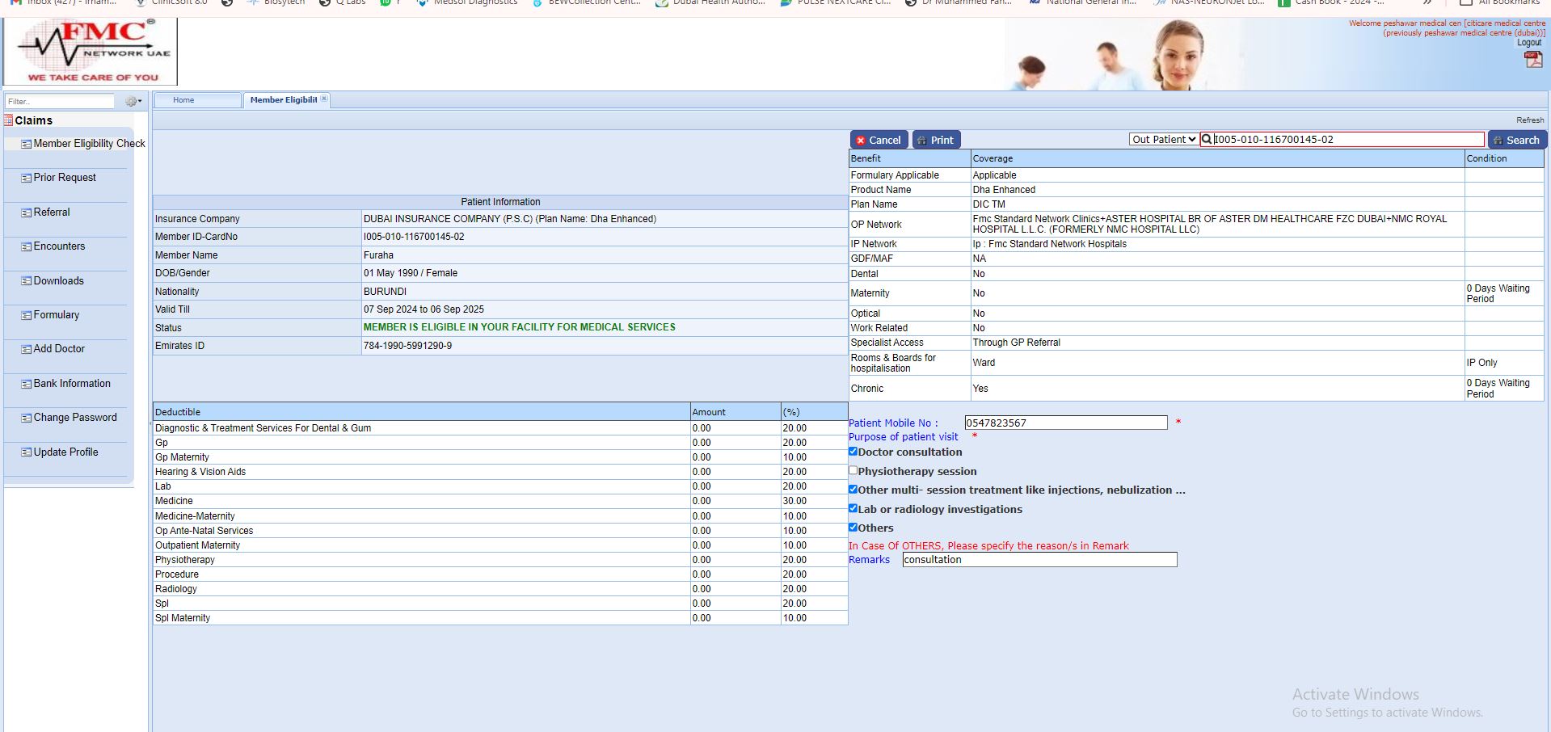
Task: Uncheck the Doctor consultation checkbox
Action: 853,452
